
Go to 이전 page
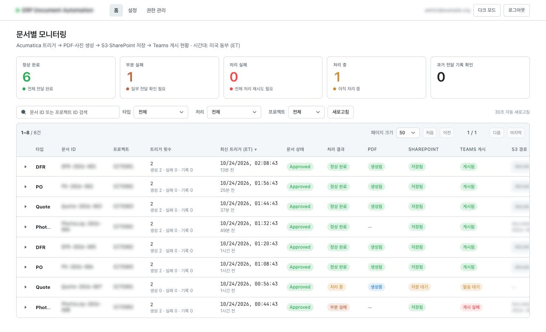click(x=447, y=133)
